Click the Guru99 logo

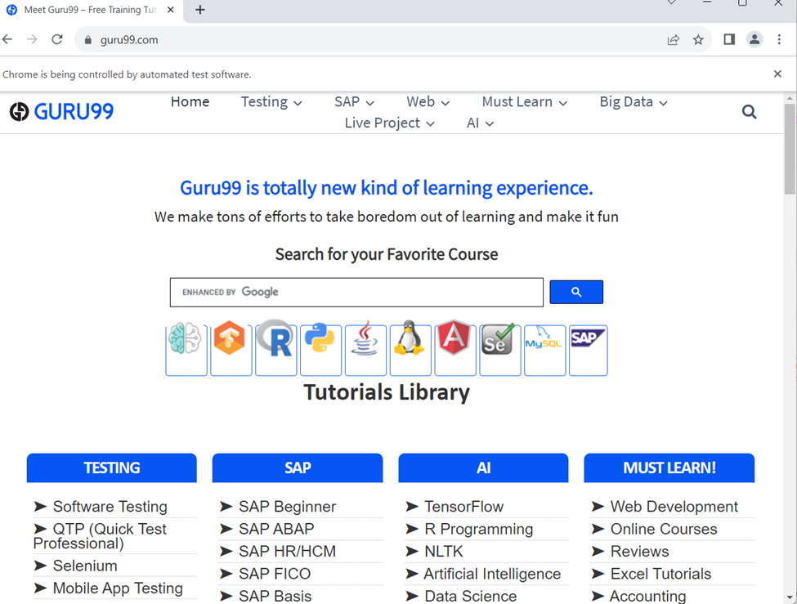tap(61, 111)
